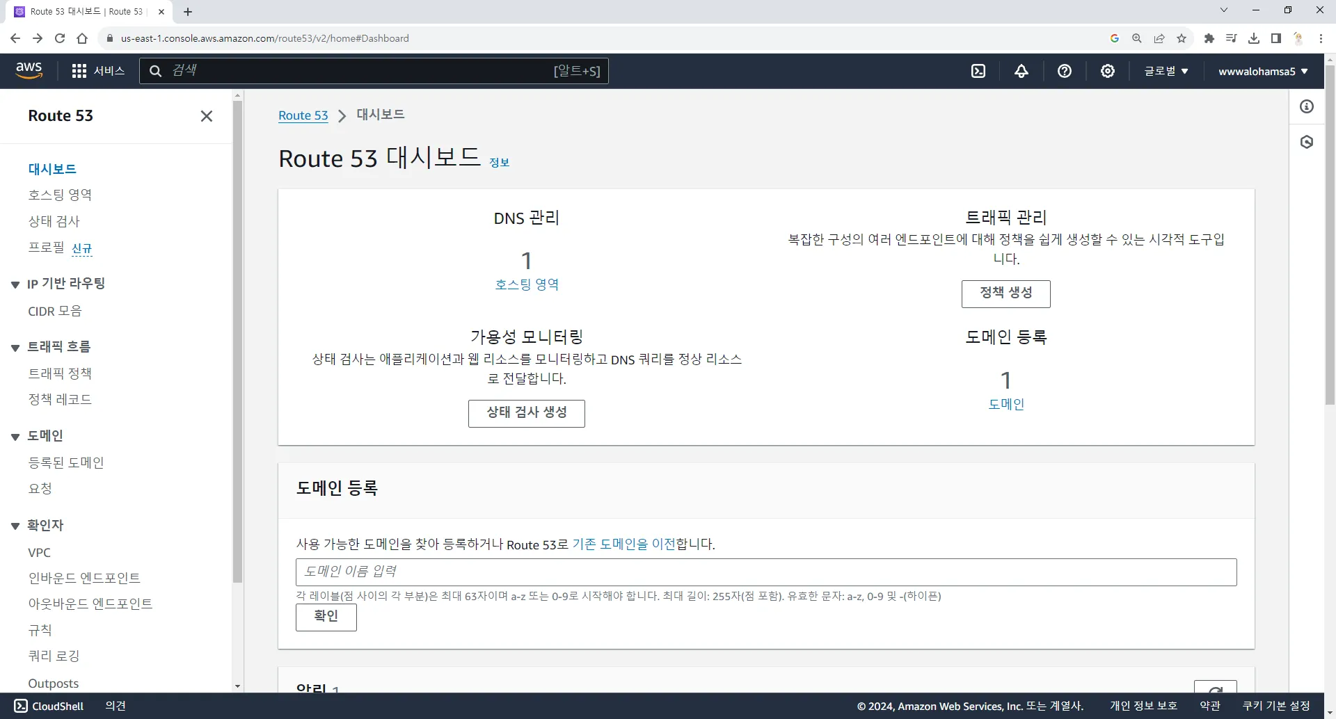The width and height of the screenshot is (1336, 719).
Task: Open the browser downloads icon
Action: [1254, 38]
